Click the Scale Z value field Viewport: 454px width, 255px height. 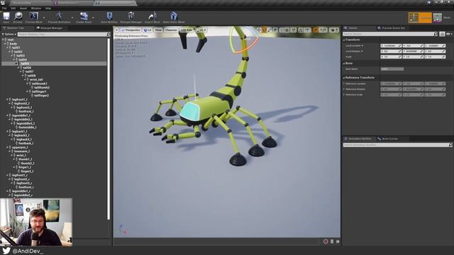[x=435, y=57]
